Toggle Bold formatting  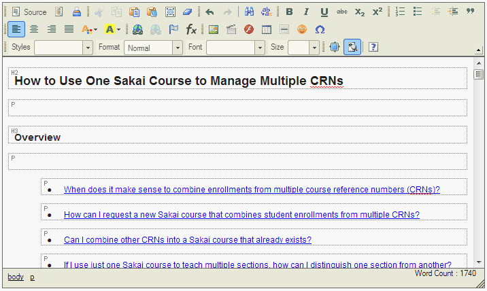click(289, 12)
